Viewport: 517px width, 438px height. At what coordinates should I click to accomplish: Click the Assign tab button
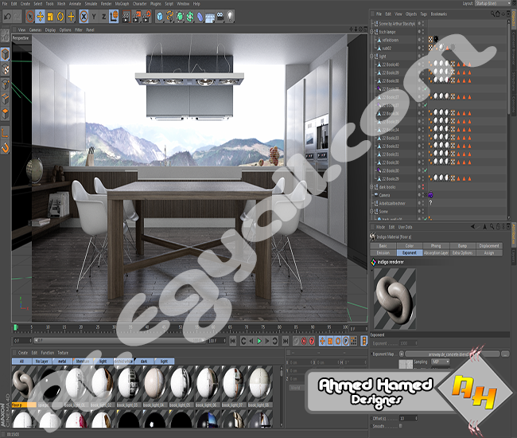(489, 252)
